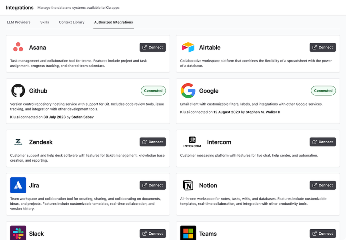This screenshot has width=346, height=240.
Task: Click the Zendesk card title
Action: tap(41, 142)
